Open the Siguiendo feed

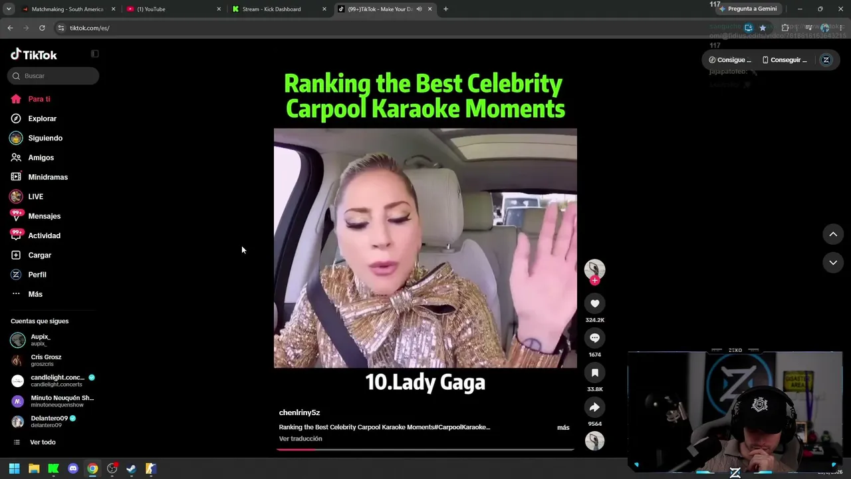click(45, 138)
